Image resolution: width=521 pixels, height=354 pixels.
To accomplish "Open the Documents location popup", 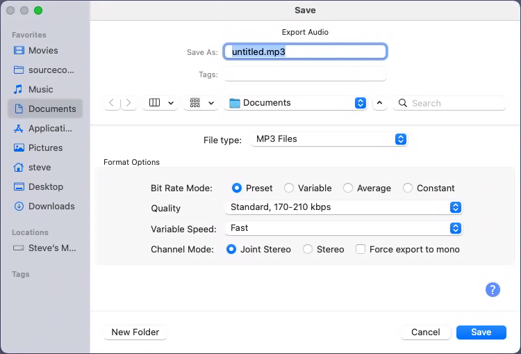I will [296, 103].
